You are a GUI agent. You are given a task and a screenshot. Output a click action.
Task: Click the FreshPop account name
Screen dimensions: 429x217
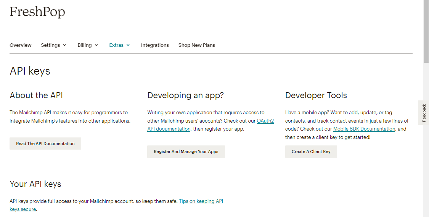(x=37, y=12)
